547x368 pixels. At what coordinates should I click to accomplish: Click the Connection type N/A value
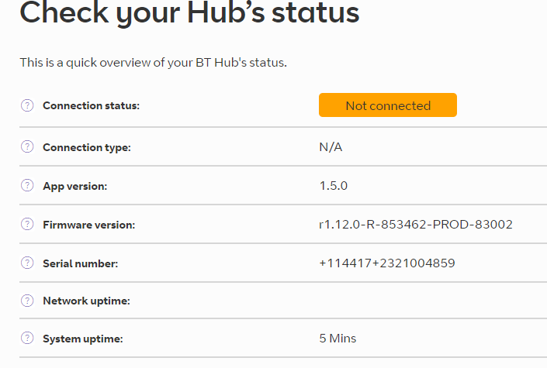click(331, 147)
